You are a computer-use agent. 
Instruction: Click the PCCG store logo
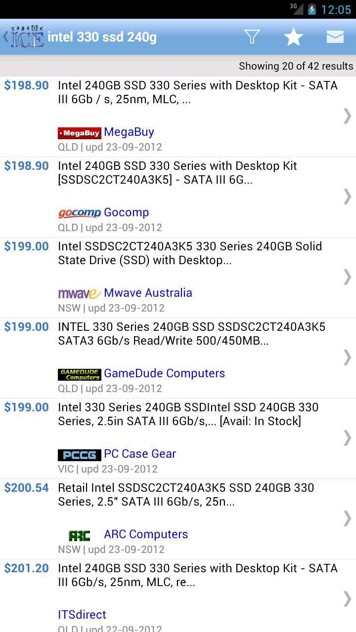pos(79,454)
